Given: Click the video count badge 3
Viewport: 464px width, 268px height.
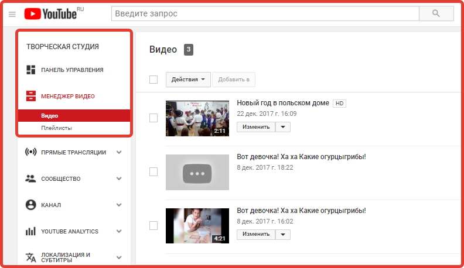Looking at the screenshot, I should 189,50.
